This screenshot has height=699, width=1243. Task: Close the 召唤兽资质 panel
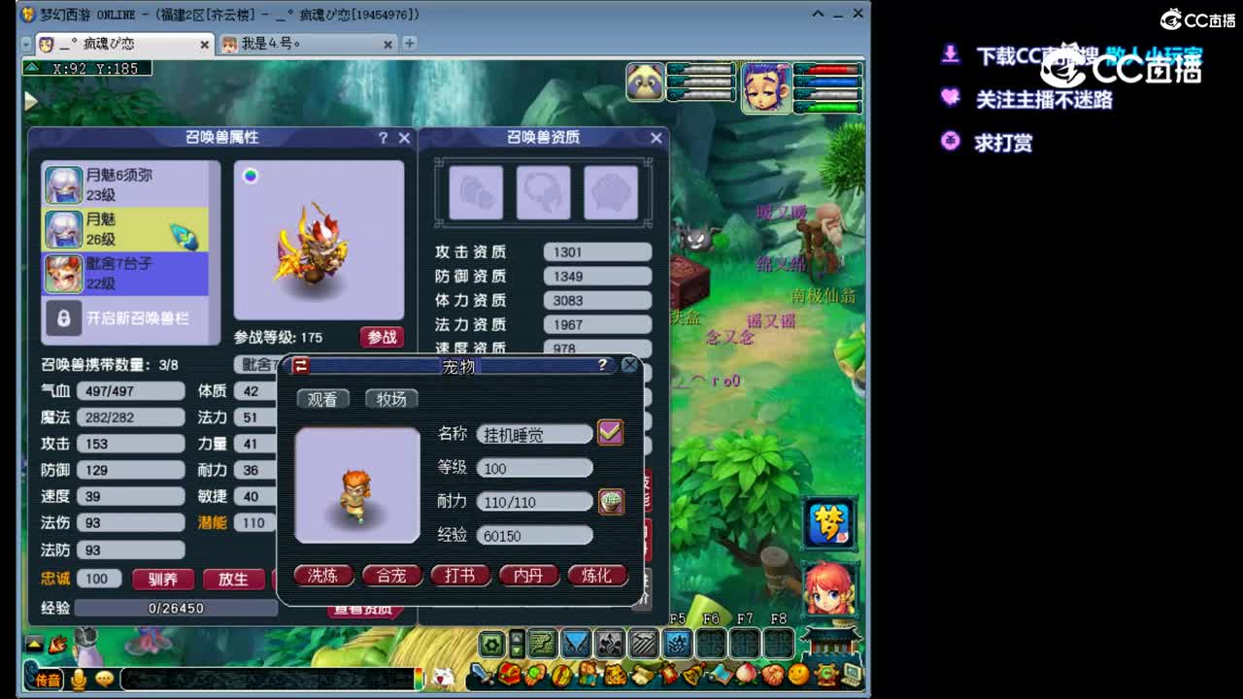click(656, 138)
